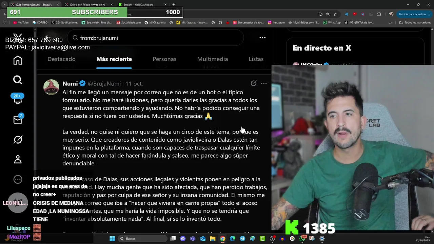
Task: Open Microsoft Edge from the taskbar
Action: click(x=233, y=239)
